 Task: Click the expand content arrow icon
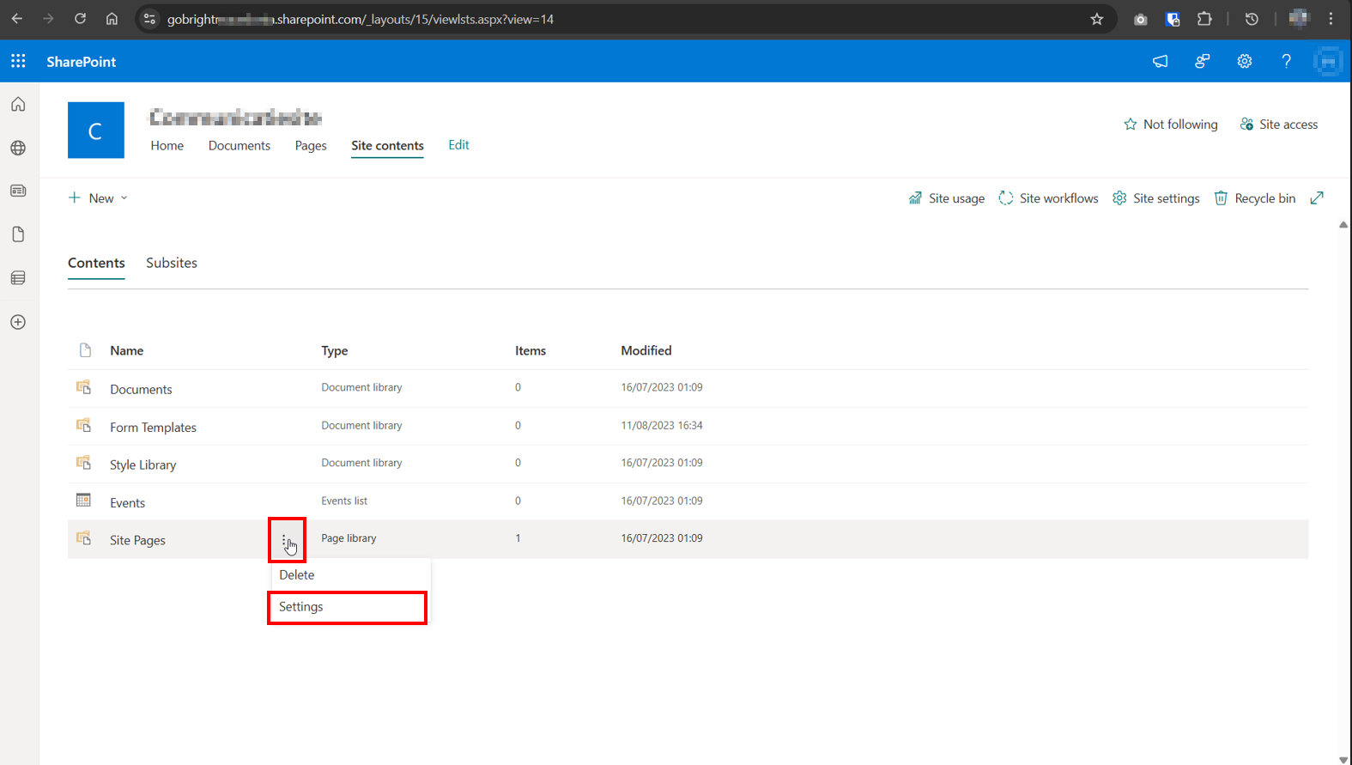[x=1317, y=198]
